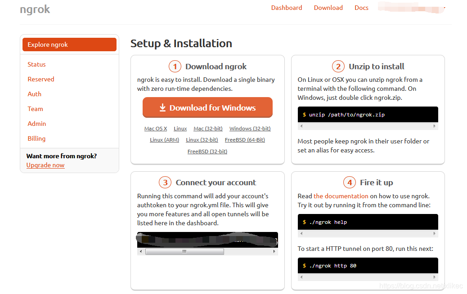Click left scroll arrow under ngrok help command
Viewport: 467px width, 294px height.
click(301, 234)
